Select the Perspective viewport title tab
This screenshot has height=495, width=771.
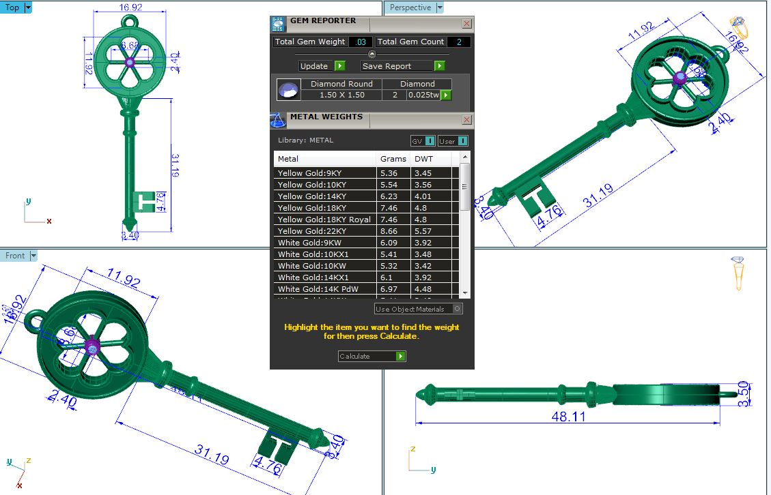[x=410, y=7]
